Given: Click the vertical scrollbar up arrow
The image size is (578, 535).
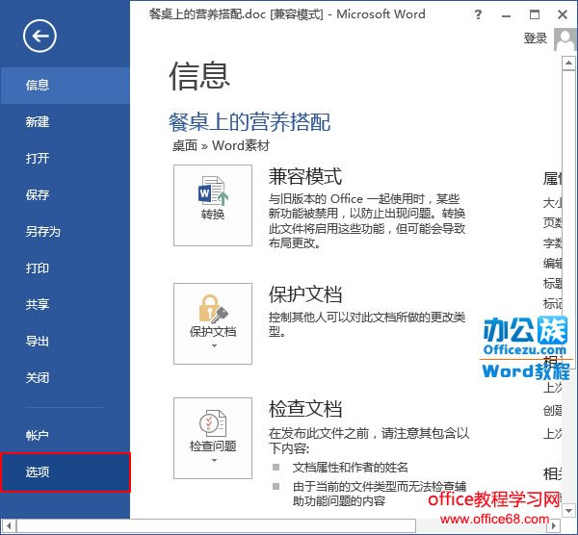Looking at the screenshot, I should coord(568,64).
